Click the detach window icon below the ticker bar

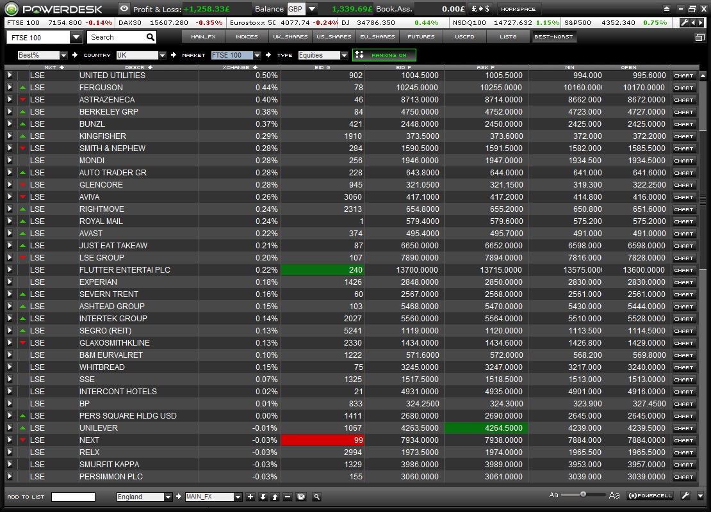(x=699, y=38)
